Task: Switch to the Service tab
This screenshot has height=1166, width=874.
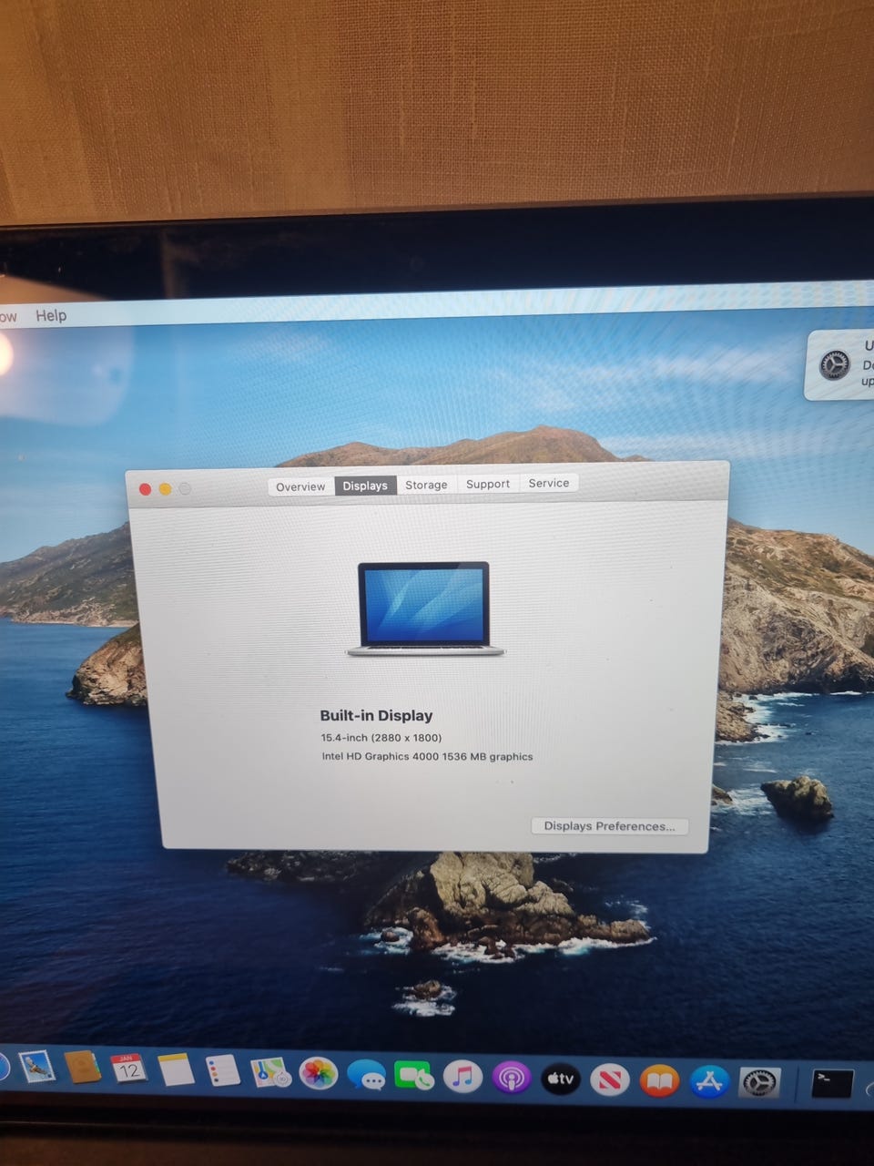Action: click(x=549, y=483)
